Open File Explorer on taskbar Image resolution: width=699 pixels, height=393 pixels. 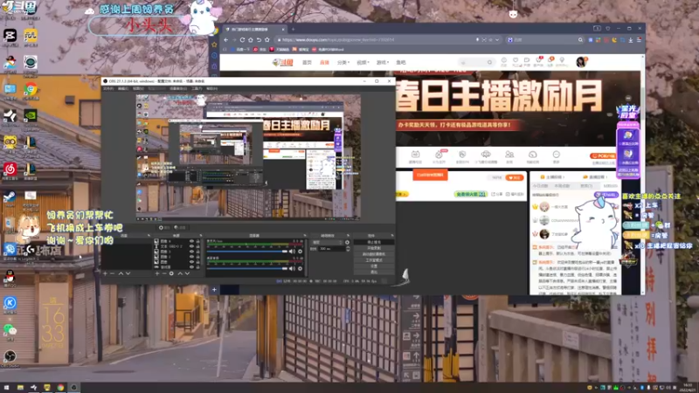[x=20, y=388]
